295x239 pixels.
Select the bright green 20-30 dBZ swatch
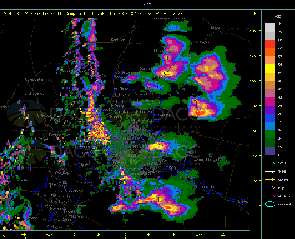[270, 134]
